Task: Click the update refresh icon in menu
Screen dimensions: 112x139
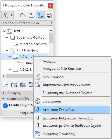Action: [x=38, y=101]
